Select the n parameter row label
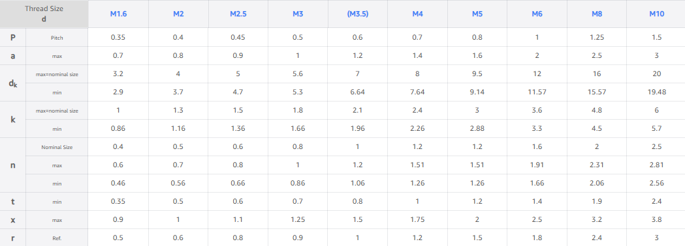685x246 pixels. (x=12, y=165)
